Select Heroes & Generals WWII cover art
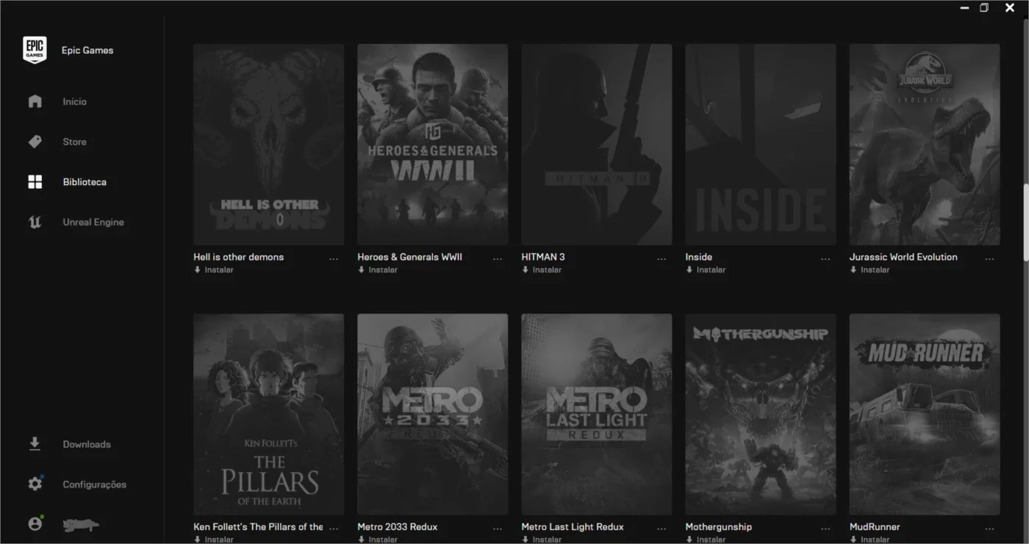The image size is (1029, 544). [432, 145]
